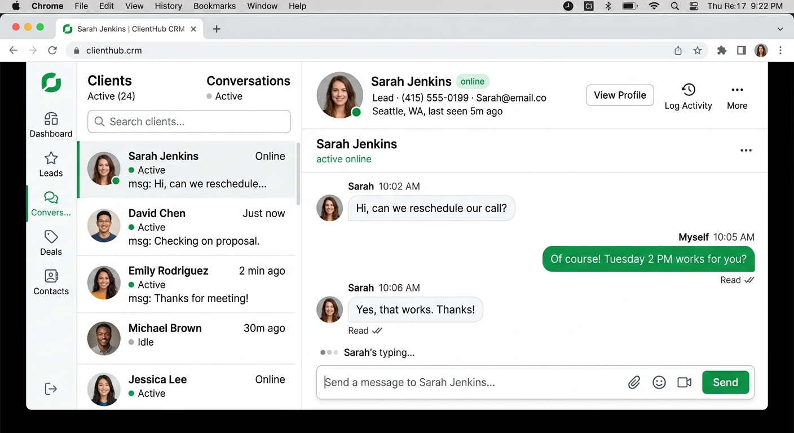This screenshot has height=433, width=794.
Task: Toggle Chrome side panel icon
Action: (742, 50)
